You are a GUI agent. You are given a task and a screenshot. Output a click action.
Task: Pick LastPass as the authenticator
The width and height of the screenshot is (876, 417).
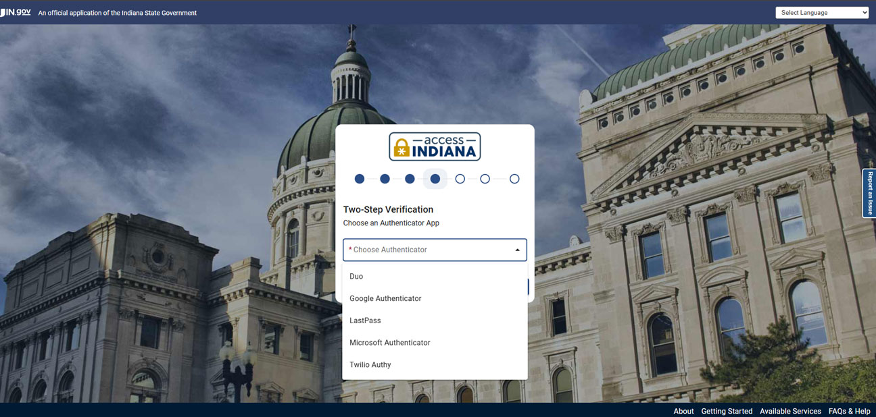pos(365,321)
